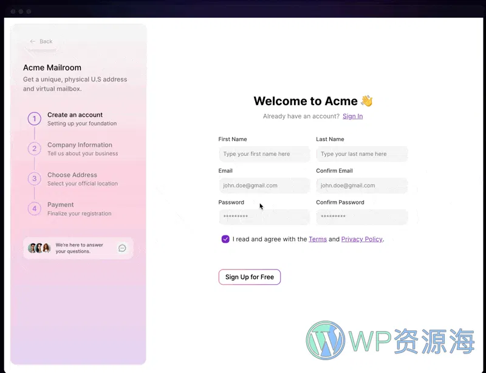Focus the Password field
Image resolution: width=486 pixels, height=373 pixels.
[264, 217]
